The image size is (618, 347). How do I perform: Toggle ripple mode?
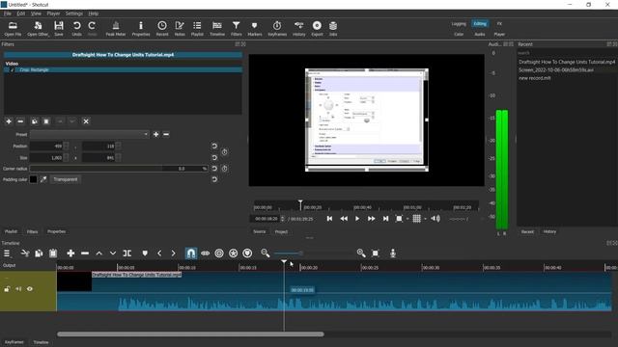pyautogui.click(x=219, y=254)
